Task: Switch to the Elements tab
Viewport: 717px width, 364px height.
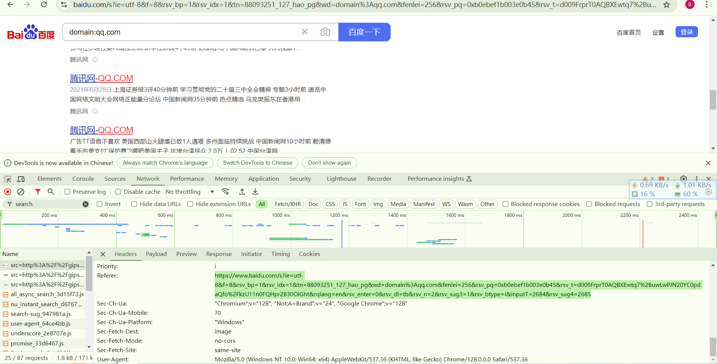Action: (x=50, y=179)
